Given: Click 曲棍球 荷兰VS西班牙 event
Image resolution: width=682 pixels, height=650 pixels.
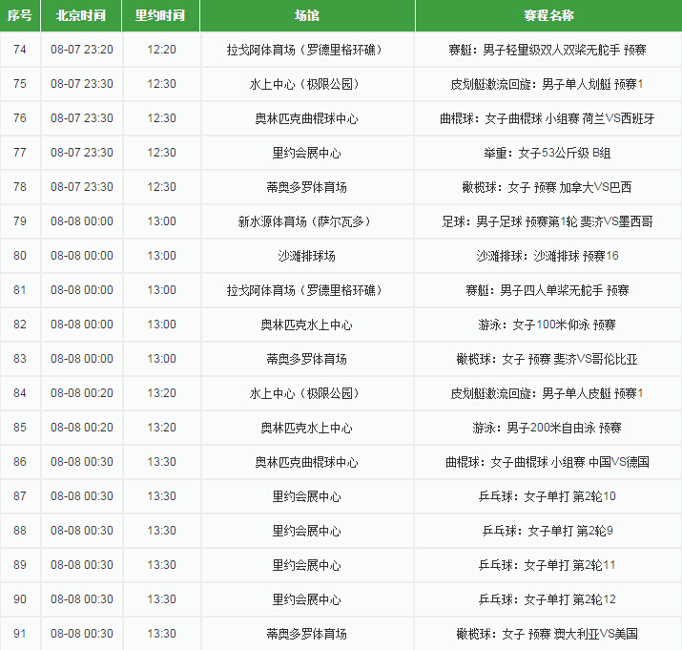Looking at the screenshot, I should click(x=548, y=119).
